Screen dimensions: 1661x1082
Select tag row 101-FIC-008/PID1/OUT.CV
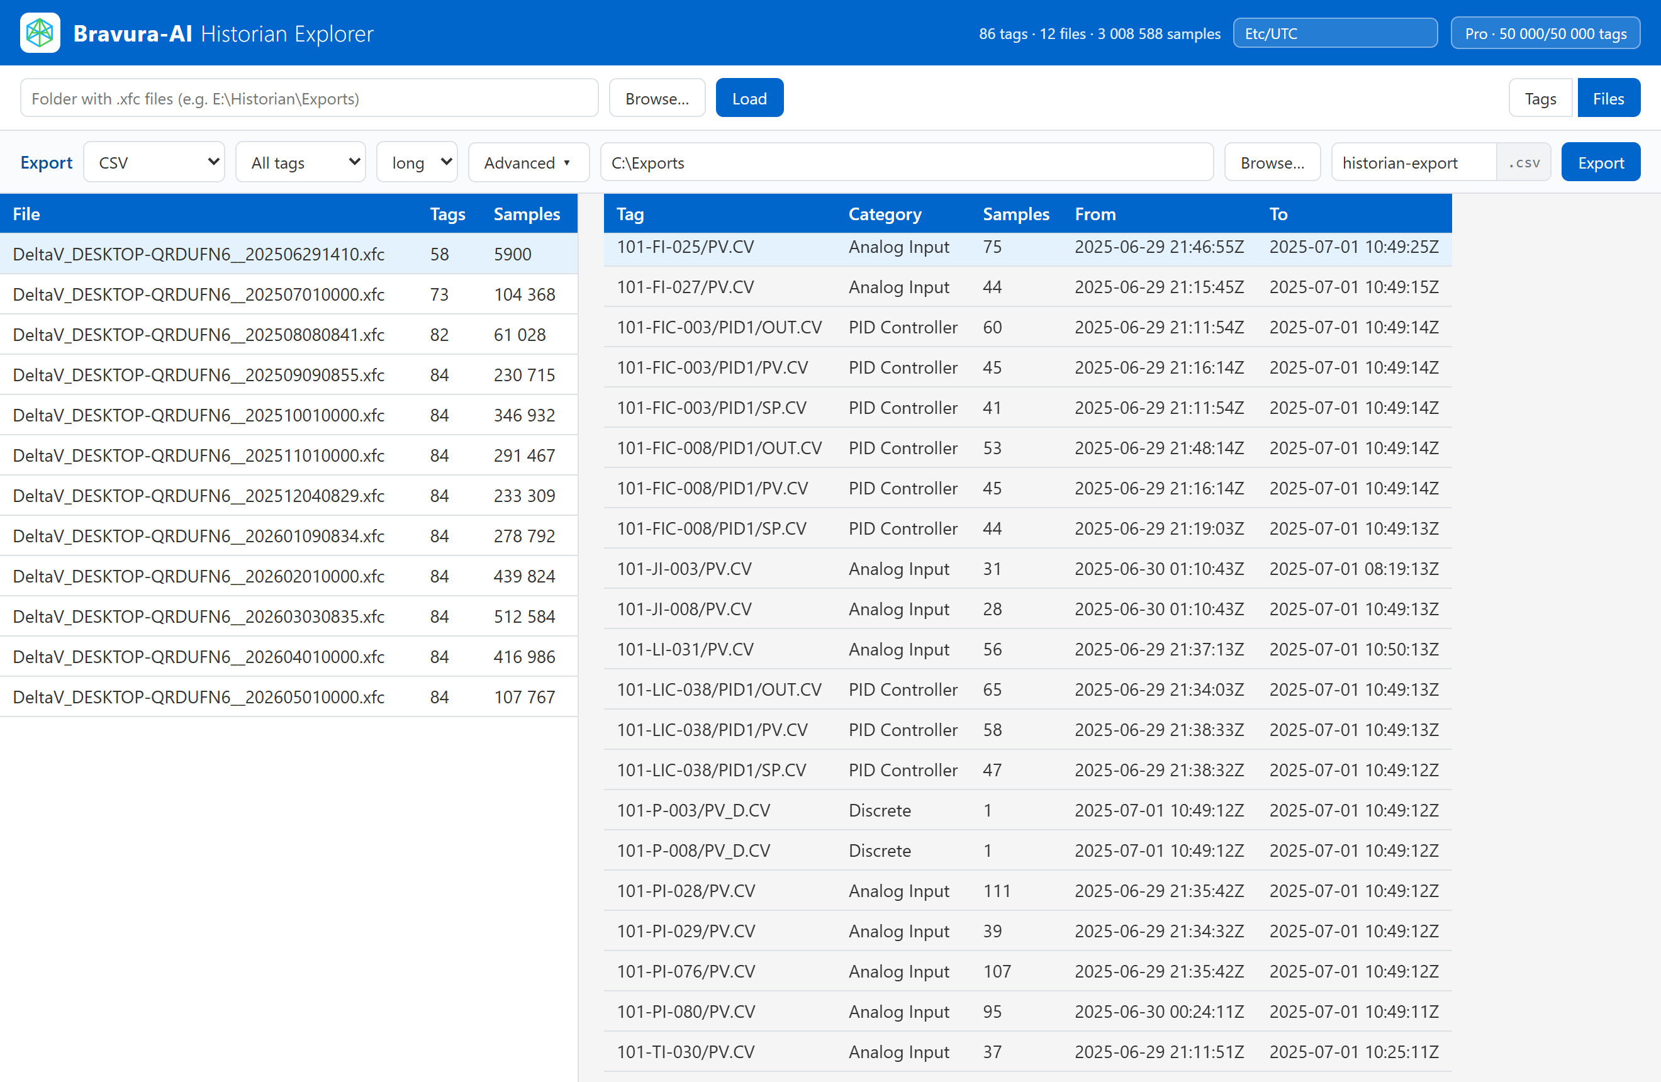point(1027,448)
